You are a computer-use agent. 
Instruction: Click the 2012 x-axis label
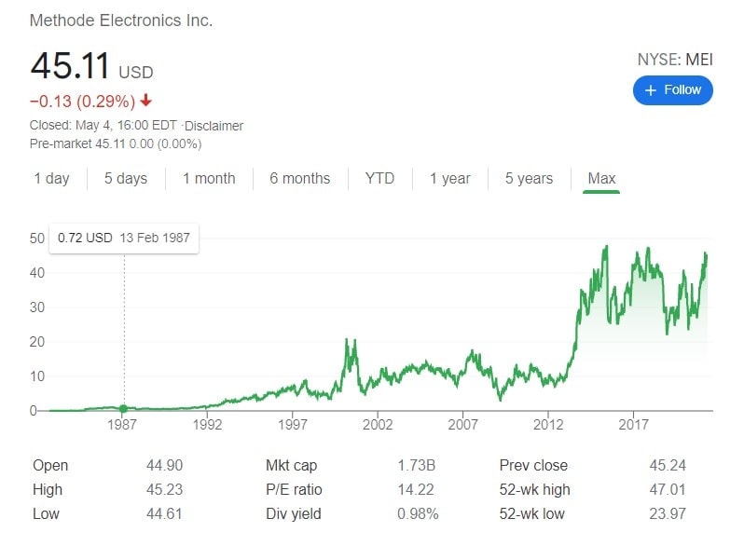pos(548,424)
